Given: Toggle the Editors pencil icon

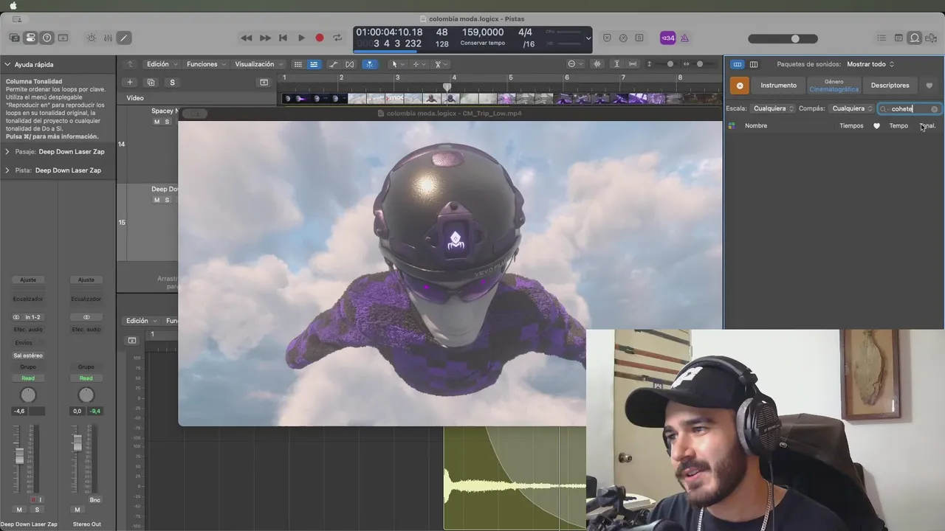Looking at the screenshot, I should point(124,38).
